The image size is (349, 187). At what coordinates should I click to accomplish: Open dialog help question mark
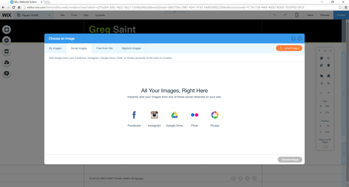[293, 38]
